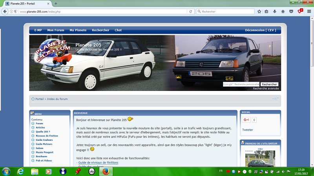
Task: Click the FR language indicator
Action: coord(221,171)
